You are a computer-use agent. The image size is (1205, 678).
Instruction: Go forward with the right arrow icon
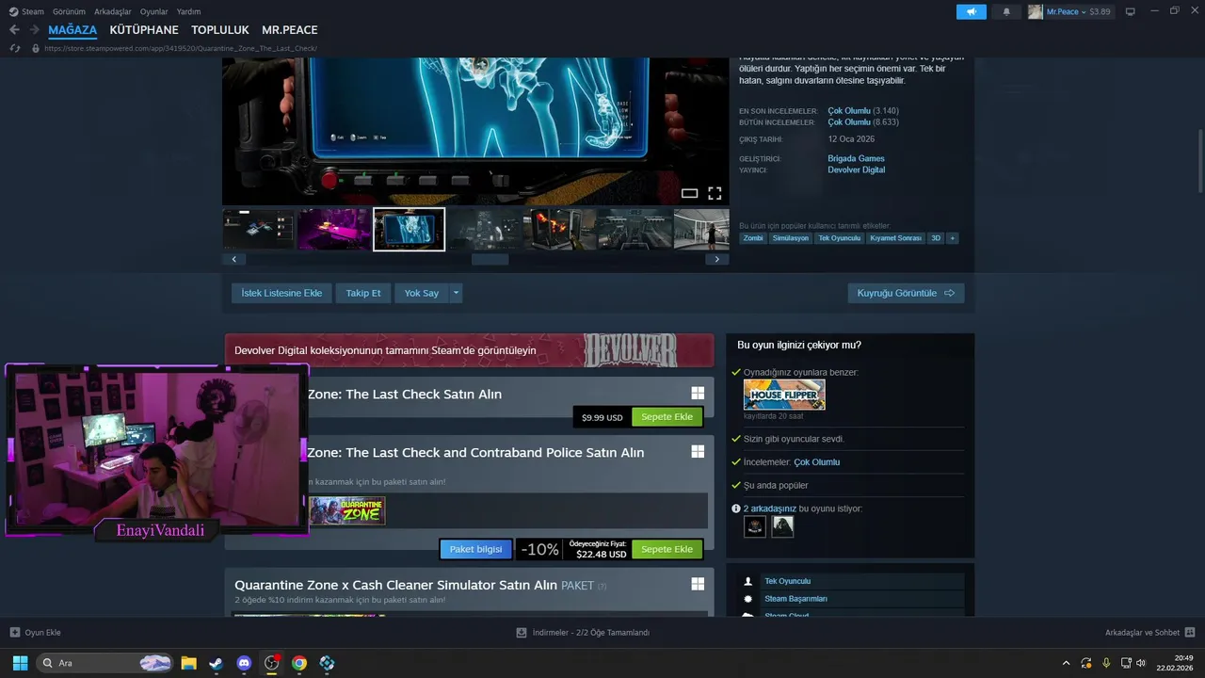35,30
